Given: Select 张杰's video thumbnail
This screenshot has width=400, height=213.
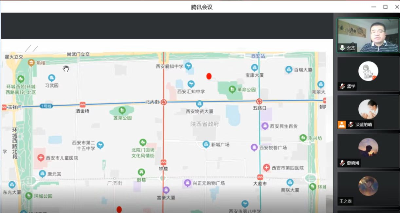Looking at the screenshot, I should click(x=368, y=35).
